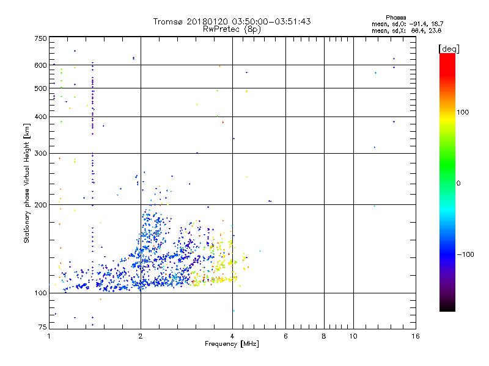This screenshot has width=489, height=366.
Task: Click the frequency axis '4' tick label
Action: coord(232,336)
